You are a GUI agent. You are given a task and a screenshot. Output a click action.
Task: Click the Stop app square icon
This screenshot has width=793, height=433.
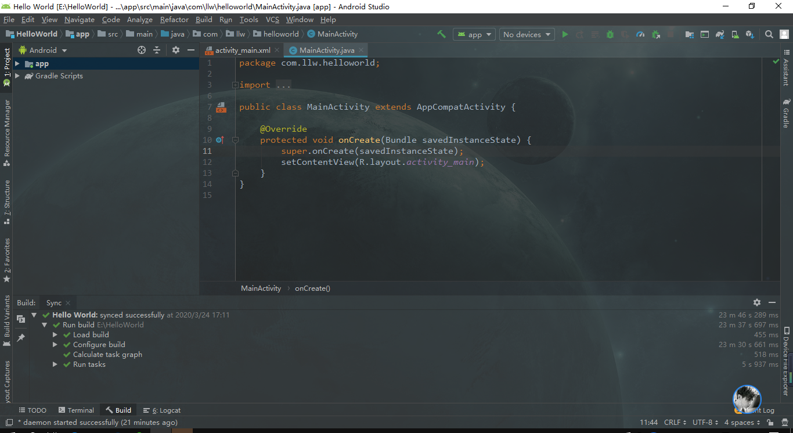[x=671, y=34]
